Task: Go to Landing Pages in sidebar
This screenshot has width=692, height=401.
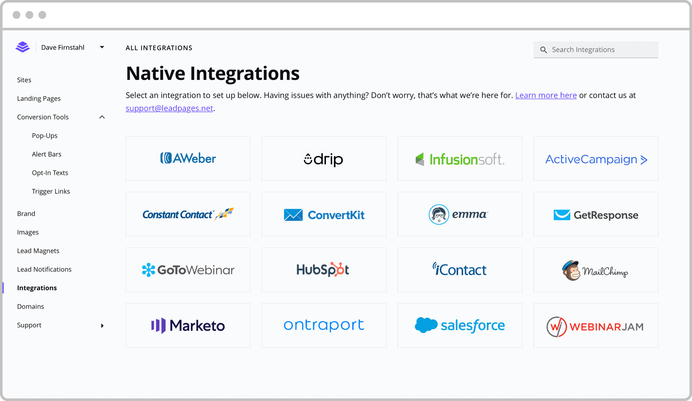Action: pos(39,99)
